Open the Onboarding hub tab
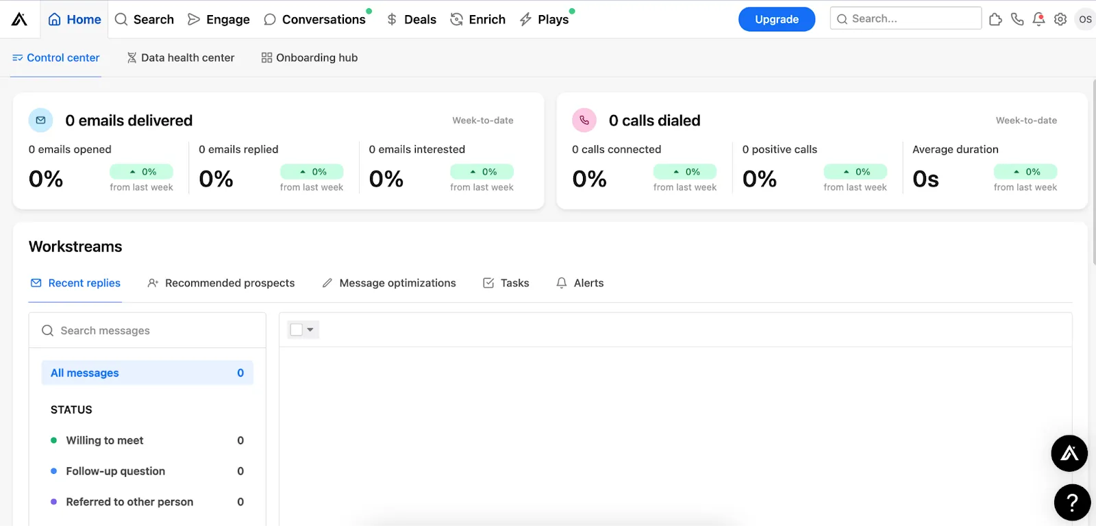The image size is (1096, 526). pyautogui.click(x=310, y=58)
